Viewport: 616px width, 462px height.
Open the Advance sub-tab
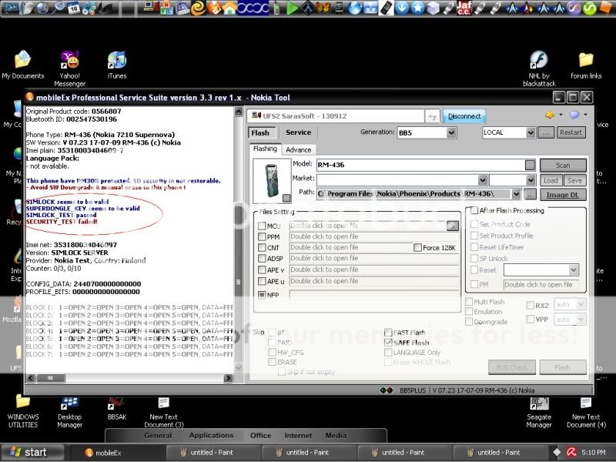tap(299, 149)
